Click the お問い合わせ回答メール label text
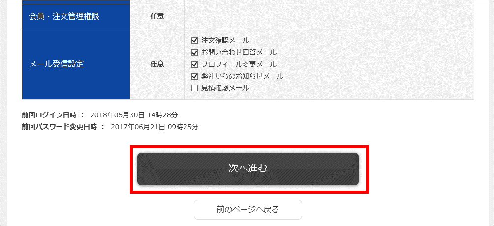 click(239, 52)
